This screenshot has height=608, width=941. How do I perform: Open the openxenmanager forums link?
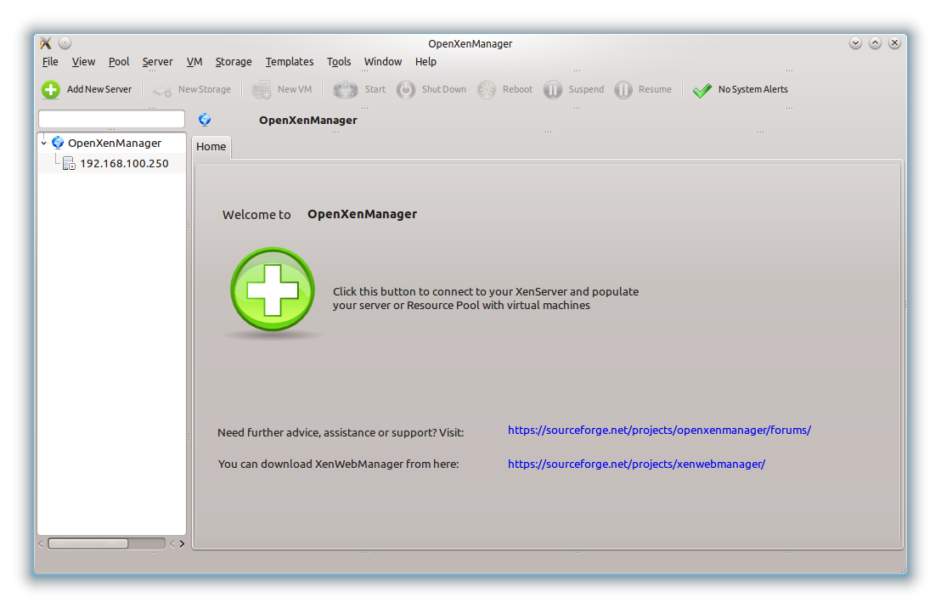pos(659,431)
